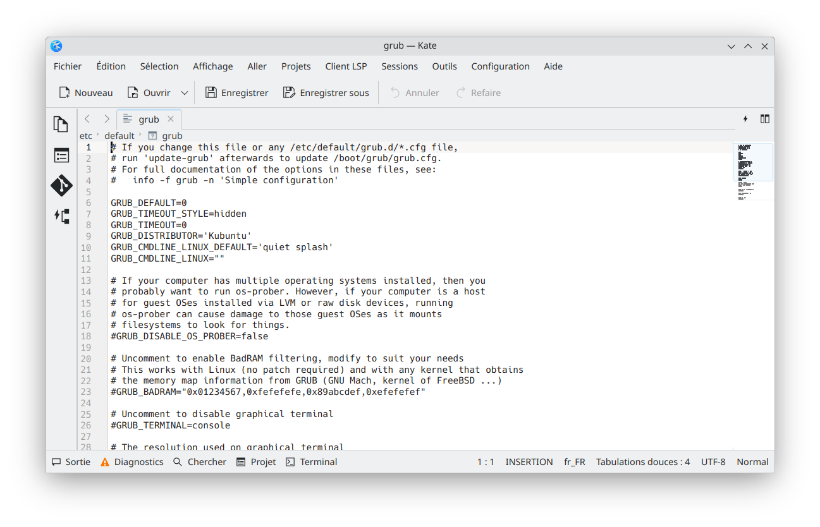Change syntax mode via Normal status item
The width and height of the screenshot is (820, 527).
752,462
